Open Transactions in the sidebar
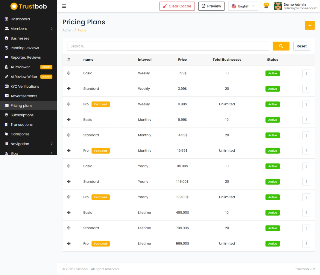320x275 pixels. pos(29,125)
